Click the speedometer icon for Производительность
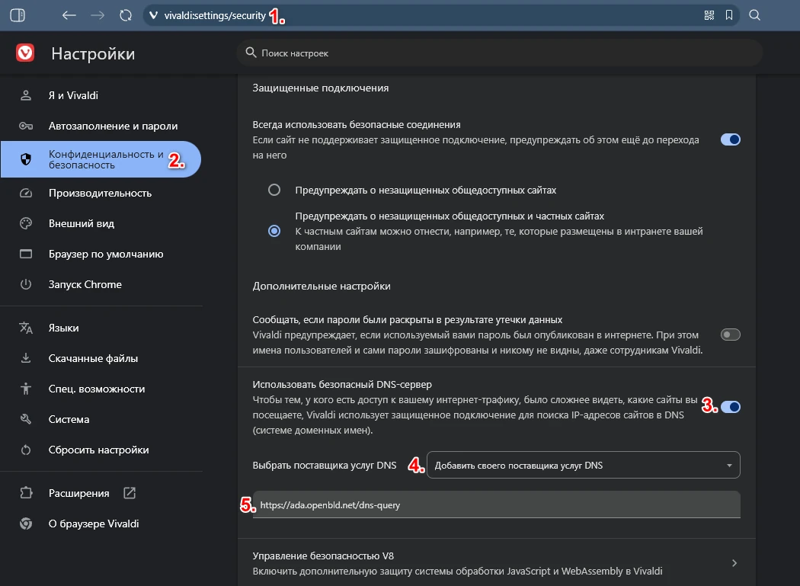800x586 pixels. [x=25, y=193]
